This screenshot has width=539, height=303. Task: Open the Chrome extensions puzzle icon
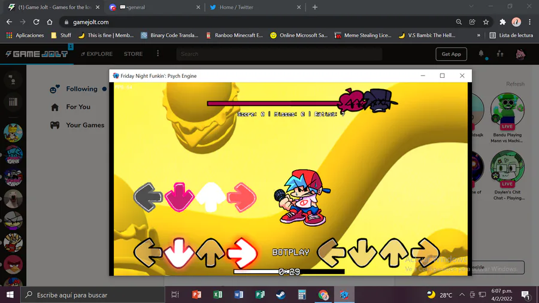pos(502,22)
